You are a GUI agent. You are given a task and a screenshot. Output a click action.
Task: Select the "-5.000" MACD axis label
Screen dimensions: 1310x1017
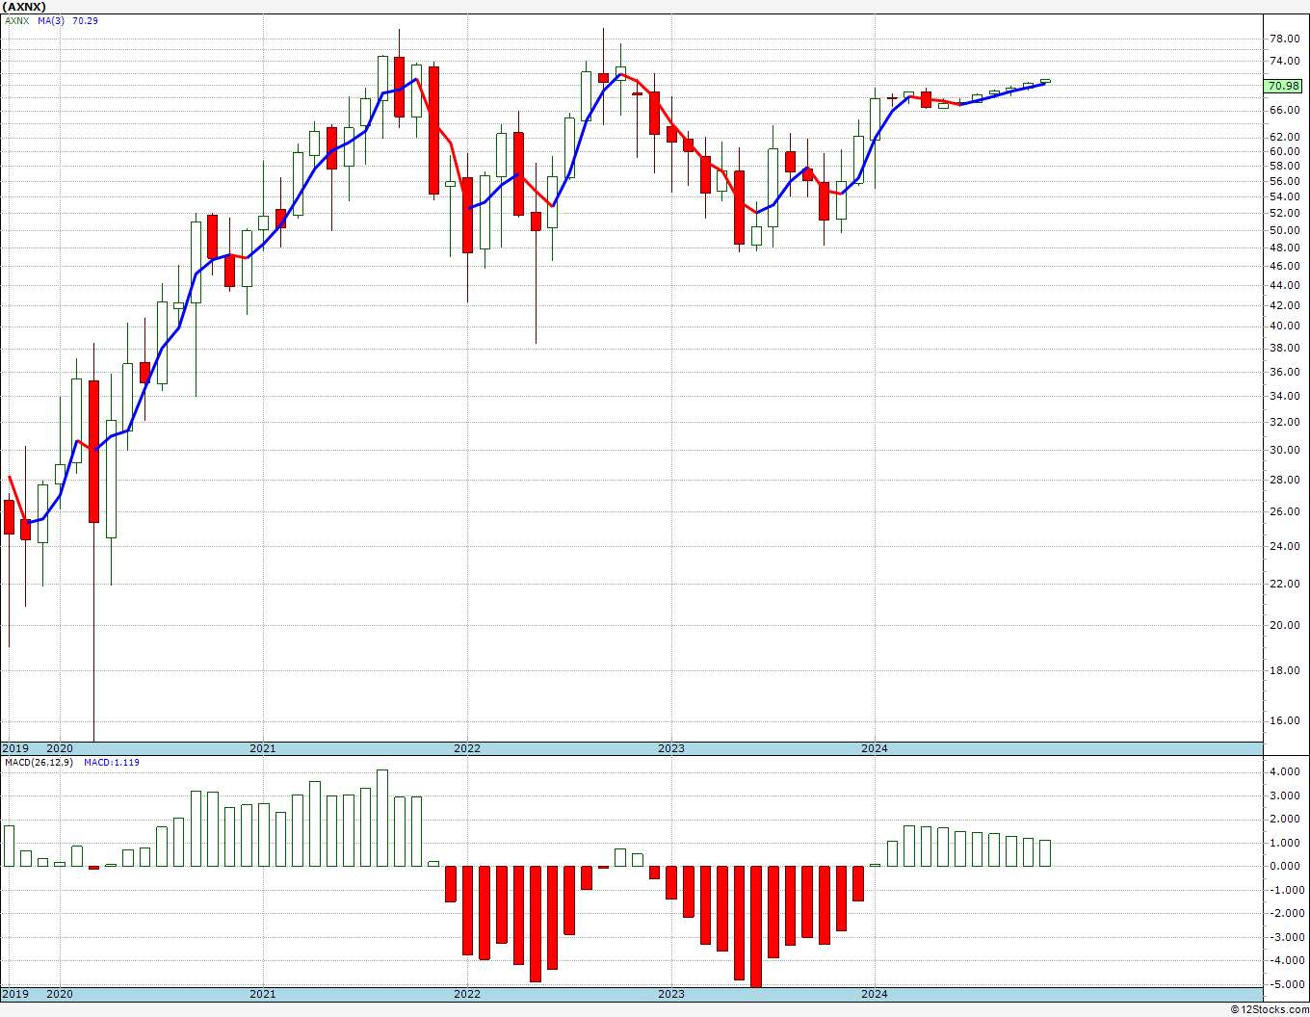[1285, 984]
